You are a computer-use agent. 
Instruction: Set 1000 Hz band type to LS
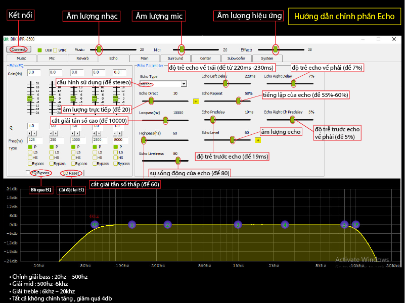pyautogui.click(x=73, y=152)
